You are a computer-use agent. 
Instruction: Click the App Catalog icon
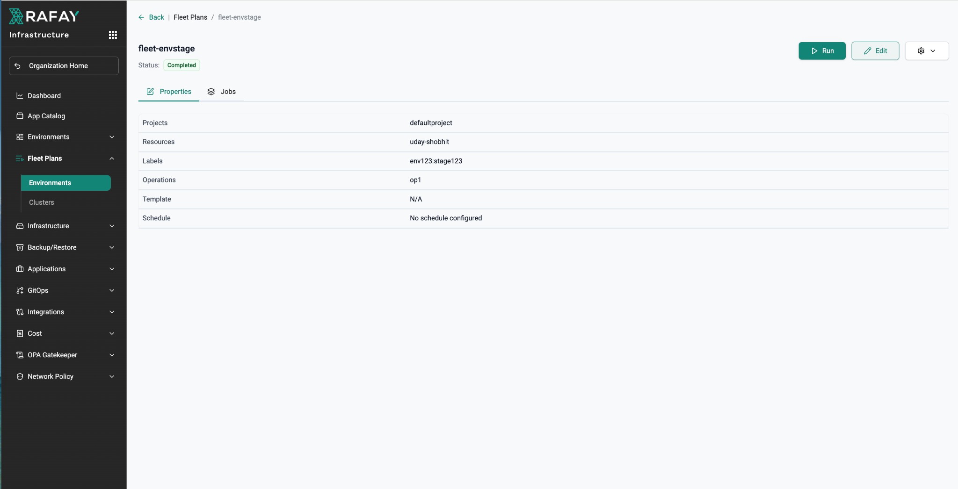[20, 116]
